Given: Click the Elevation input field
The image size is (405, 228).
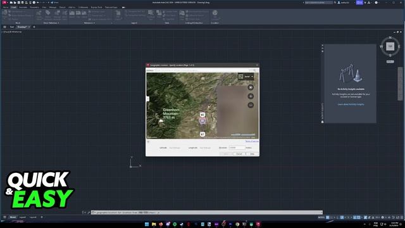Looking at the screenshot, I should [x=237, y=148].
